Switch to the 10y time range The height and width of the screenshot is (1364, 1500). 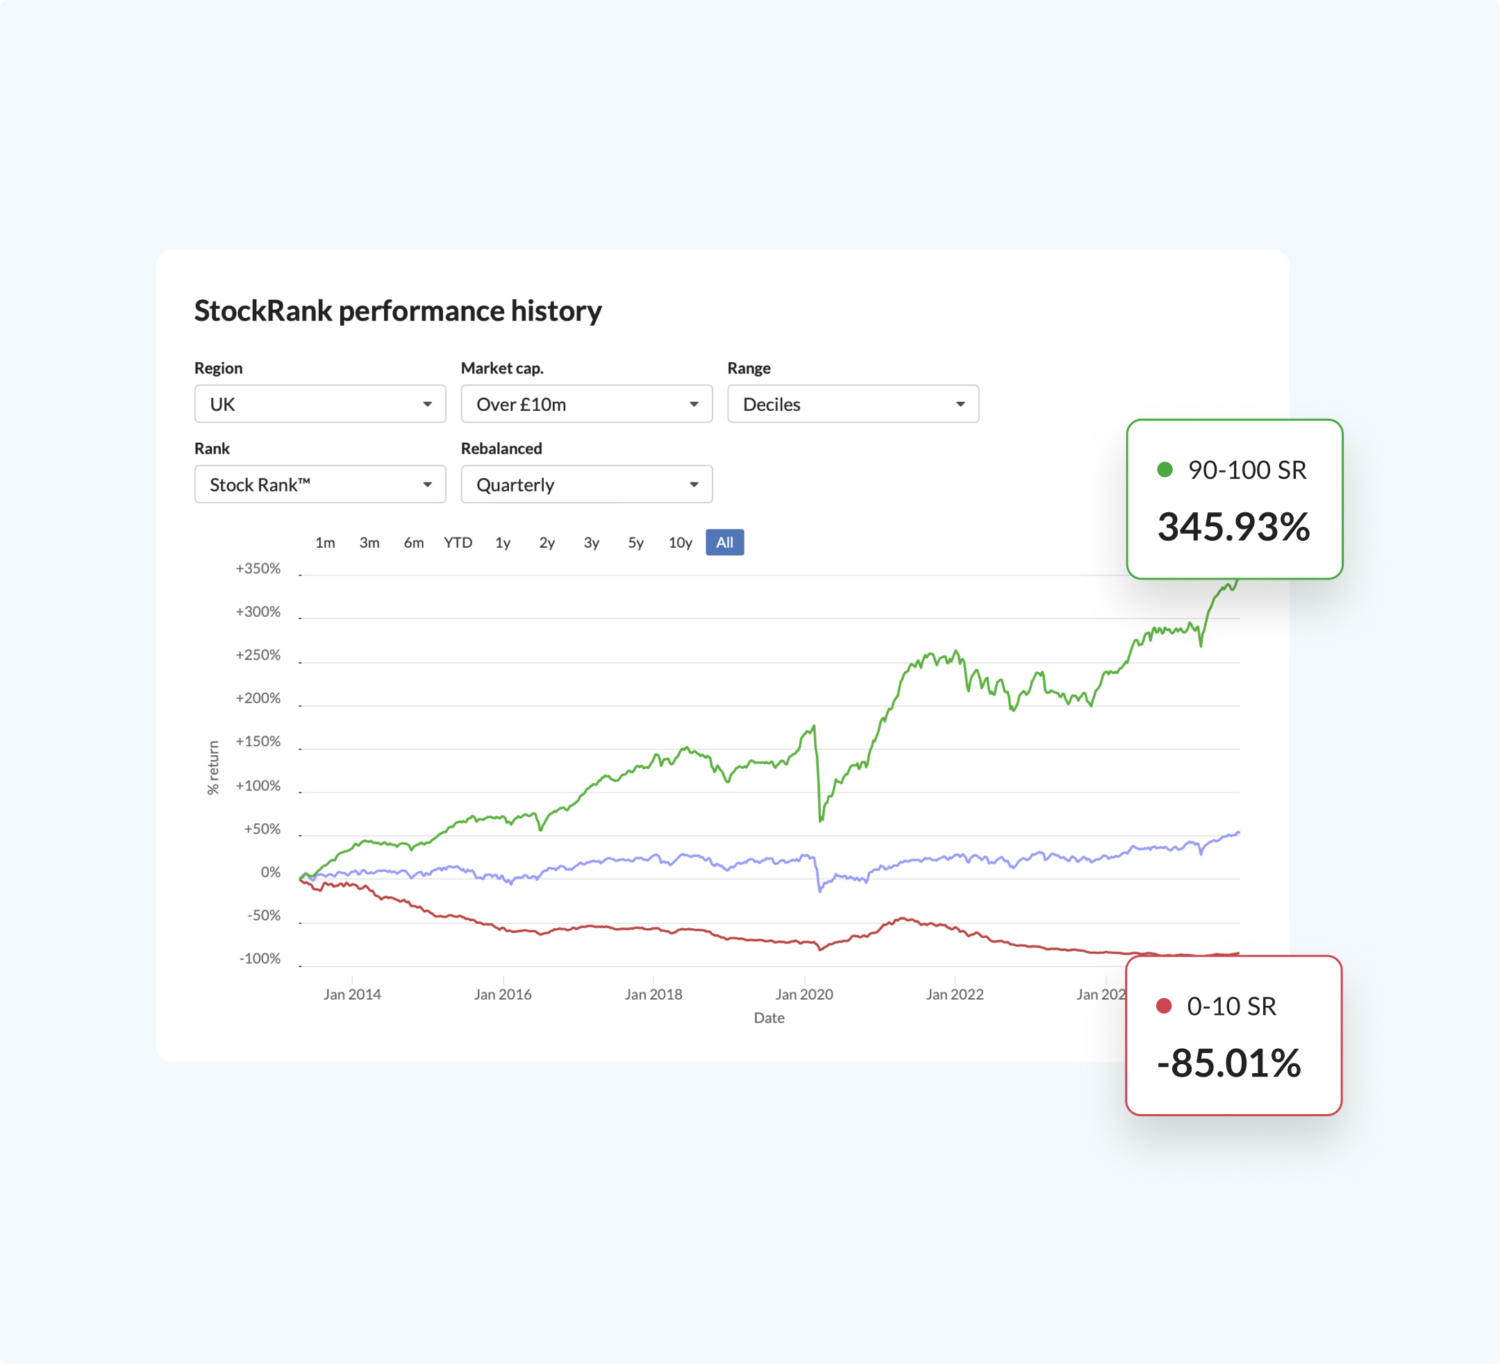tap(679, 542)
